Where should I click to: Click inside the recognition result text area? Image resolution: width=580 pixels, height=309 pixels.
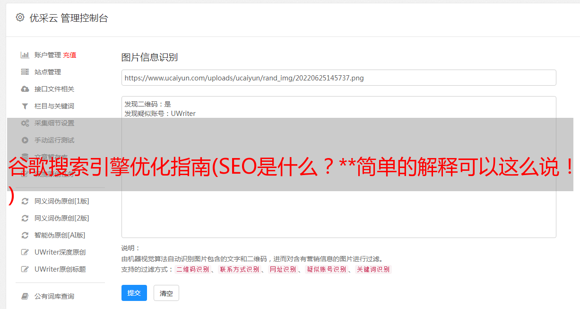coord(338,167)
